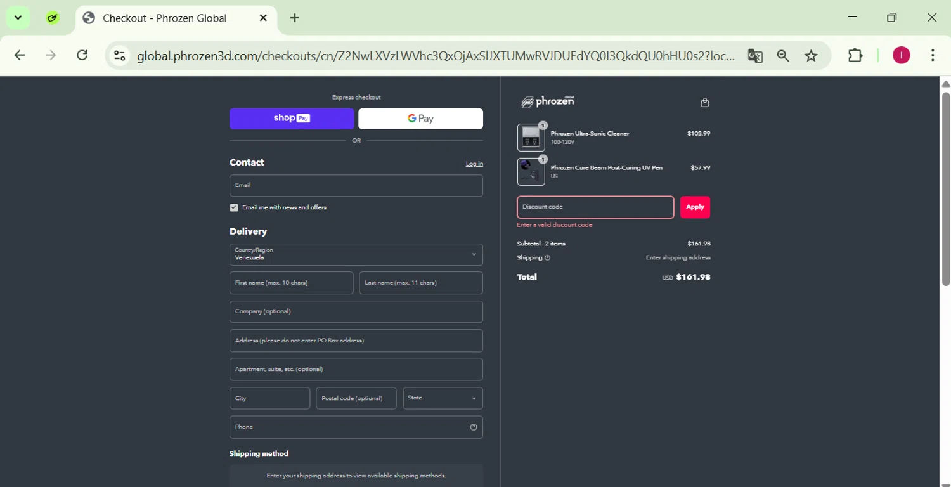
Task: Focus the Phone field
Action: pos(356,427)
